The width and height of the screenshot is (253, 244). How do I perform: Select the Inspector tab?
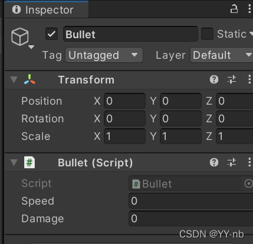(47, 9)
